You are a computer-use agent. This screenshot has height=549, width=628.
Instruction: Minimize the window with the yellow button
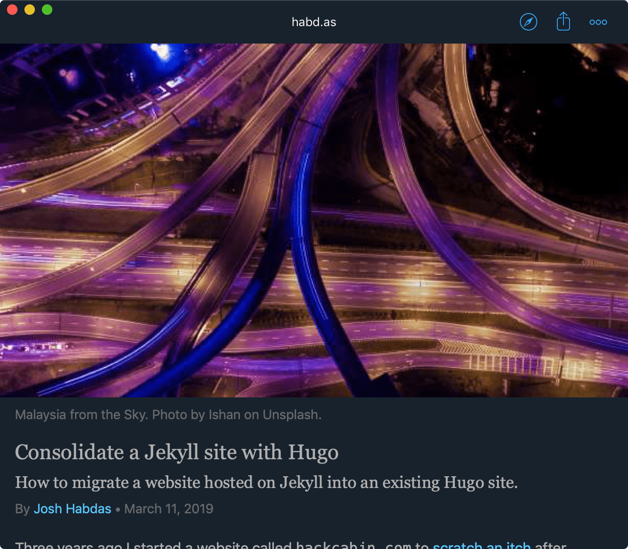[x=30, y=10]
